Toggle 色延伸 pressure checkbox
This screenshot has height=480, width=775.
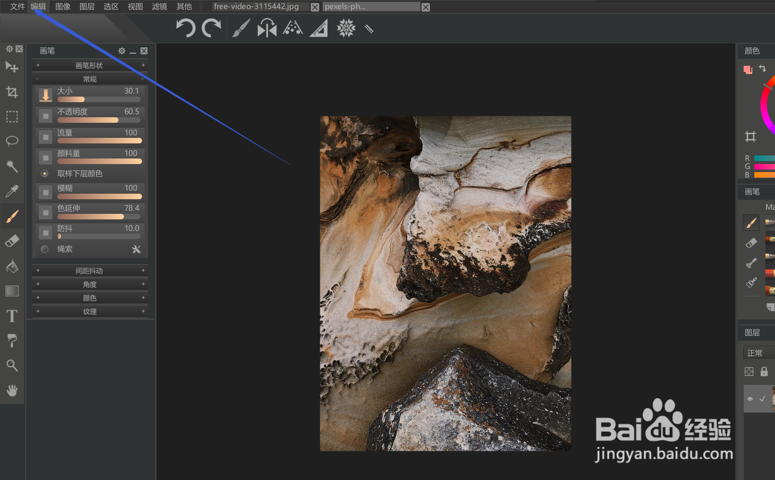click(45, 212)
